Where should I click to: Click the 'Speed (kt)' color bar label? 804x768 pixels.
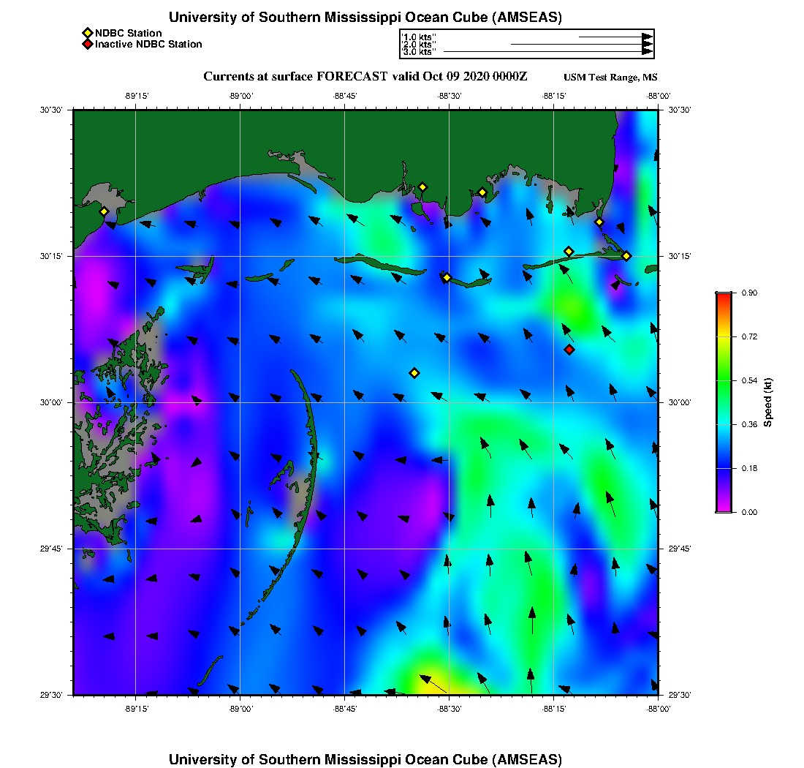pyautogui.click(x=768, y=403)
